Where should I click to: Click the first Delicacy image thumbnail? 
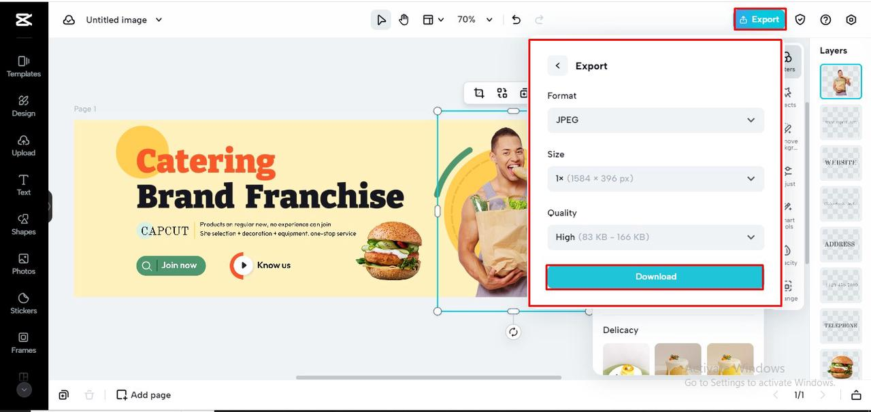click(x=626, y=359)
